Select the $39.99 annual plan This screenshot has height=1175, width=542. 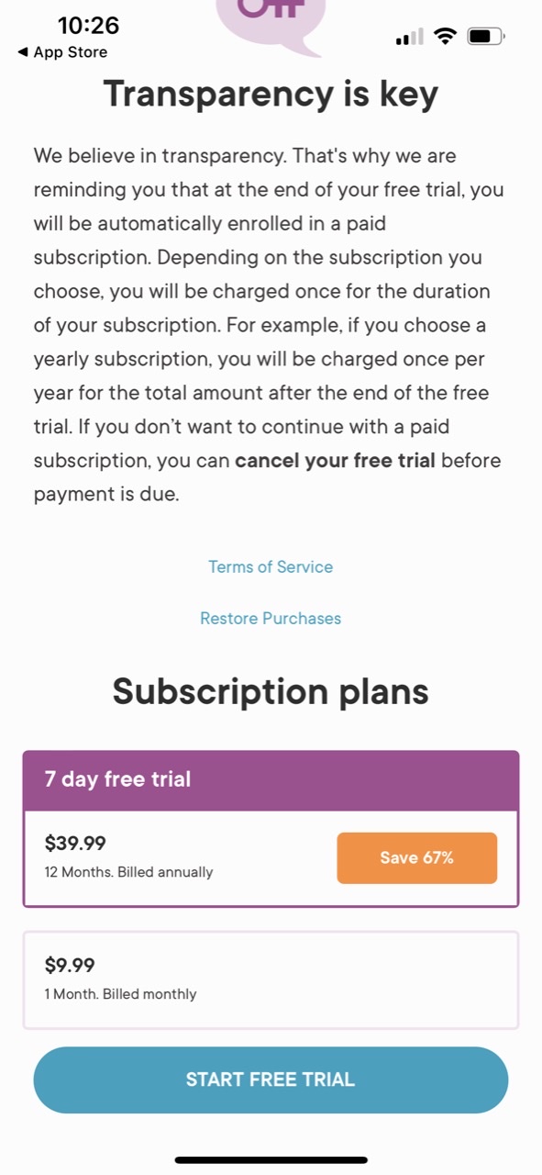coord(271,858)
